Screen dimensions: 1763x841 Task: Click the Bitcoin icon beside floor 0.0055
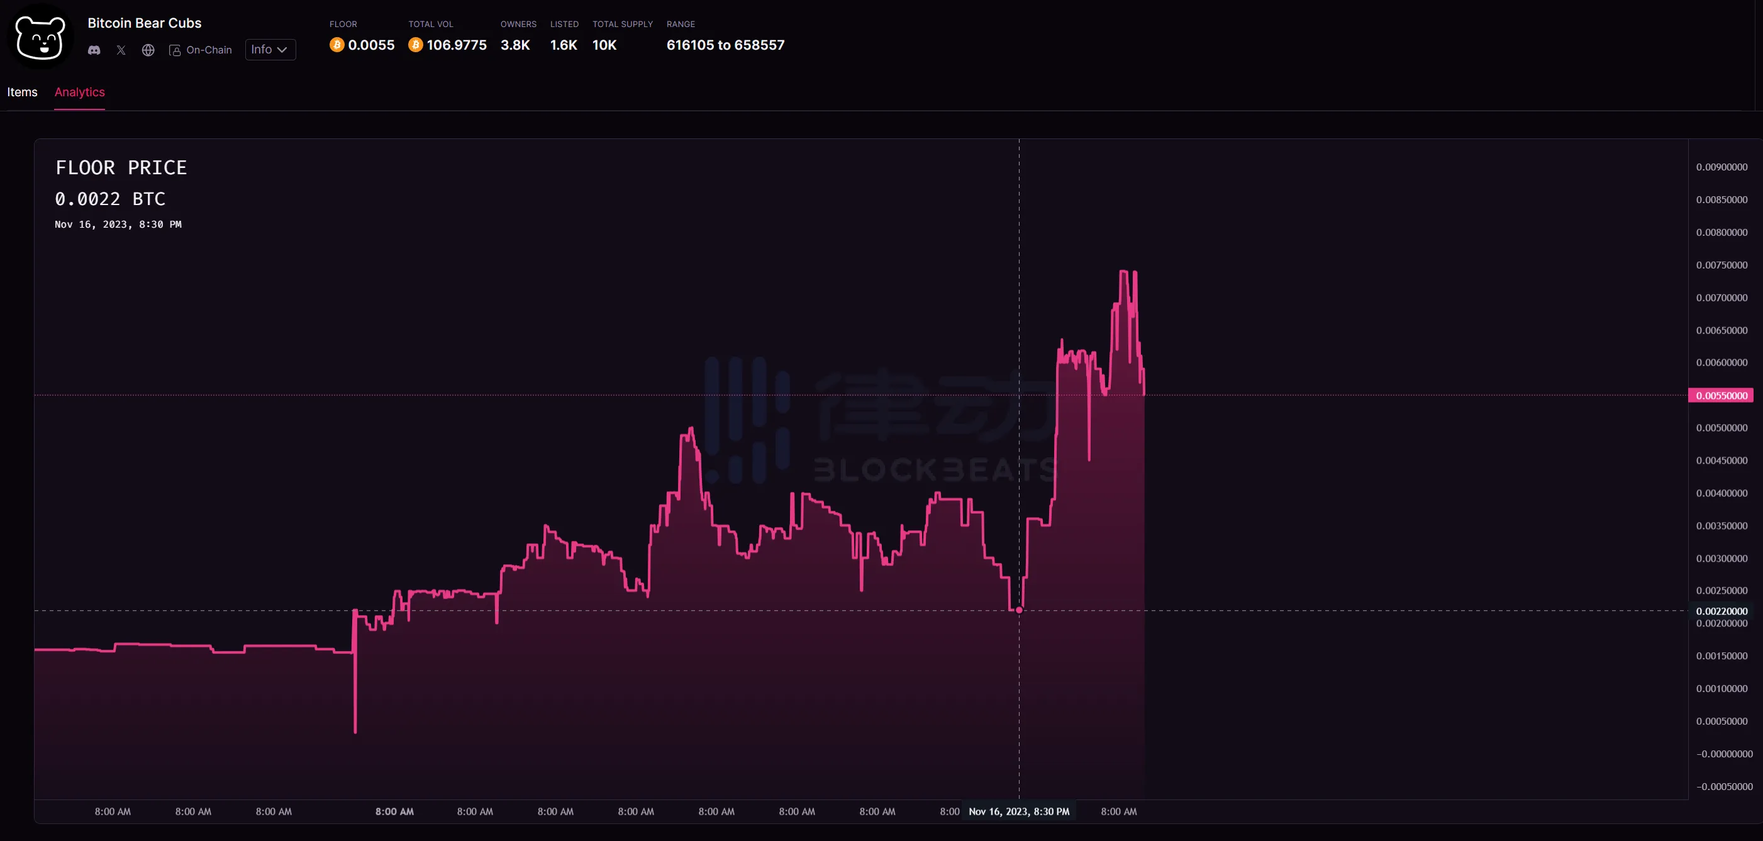point(336,45)
